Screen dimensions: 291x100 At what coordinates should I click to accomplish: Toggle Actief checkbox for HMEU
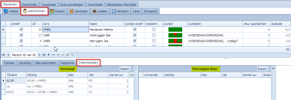click(x=21, y=29)
